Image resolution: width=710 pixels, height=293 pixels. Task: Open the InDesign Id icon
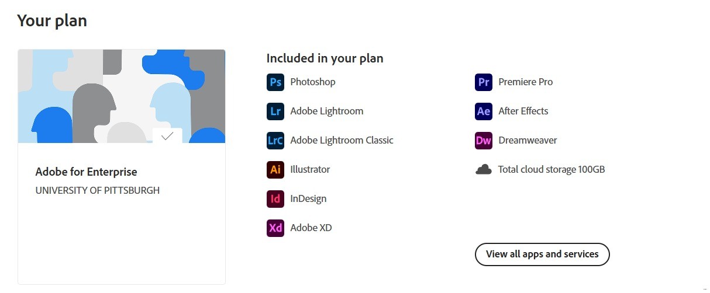[x=275, y=199]
